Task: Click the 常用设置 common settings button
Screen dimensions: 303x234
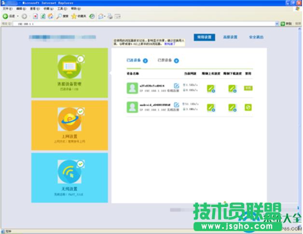Action: (205, 37)
